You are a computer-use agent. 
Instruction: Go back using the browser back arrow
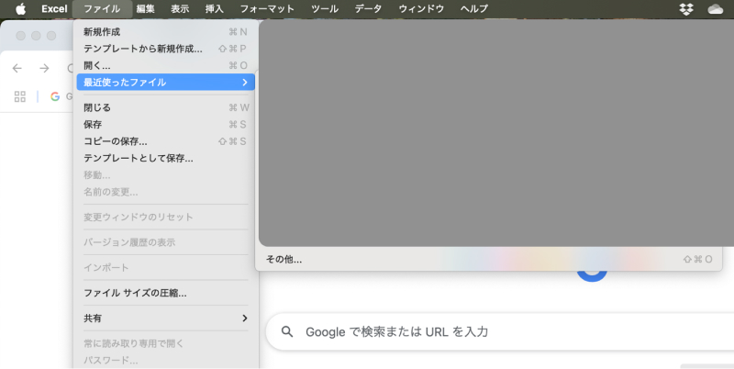click(17, 68)
